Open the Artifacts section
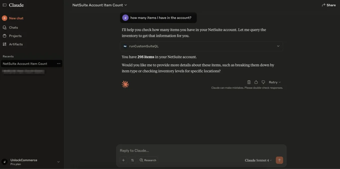Viewport: 340px width, 169px height. (16, 44)
